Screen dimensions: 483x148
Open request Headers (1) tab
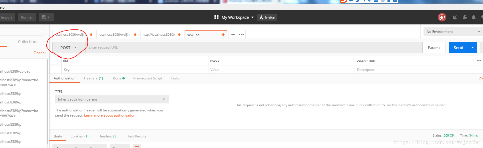pos(94,78)
